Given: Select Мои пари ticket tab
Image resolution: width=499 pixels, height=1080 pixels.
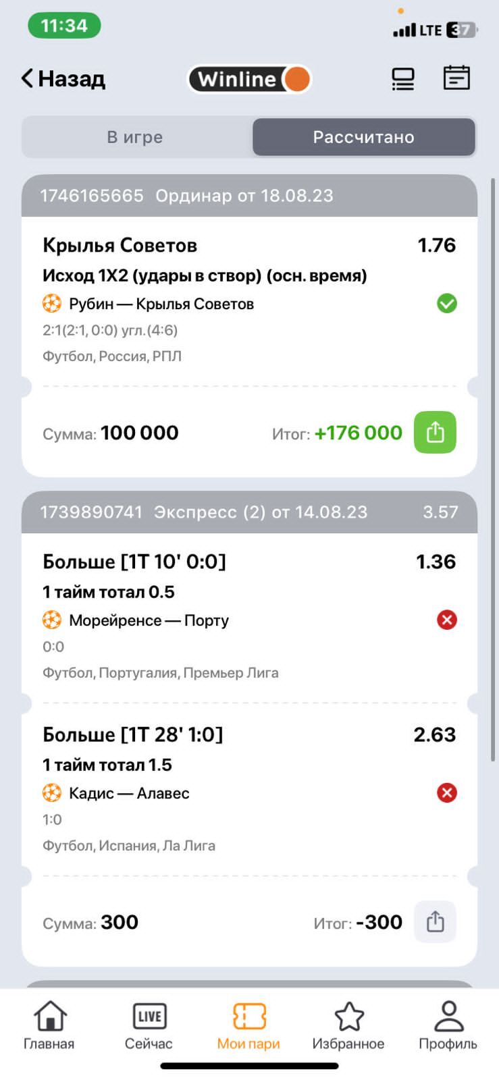Looking at the screenshot, I should (x=248, y=1025).
